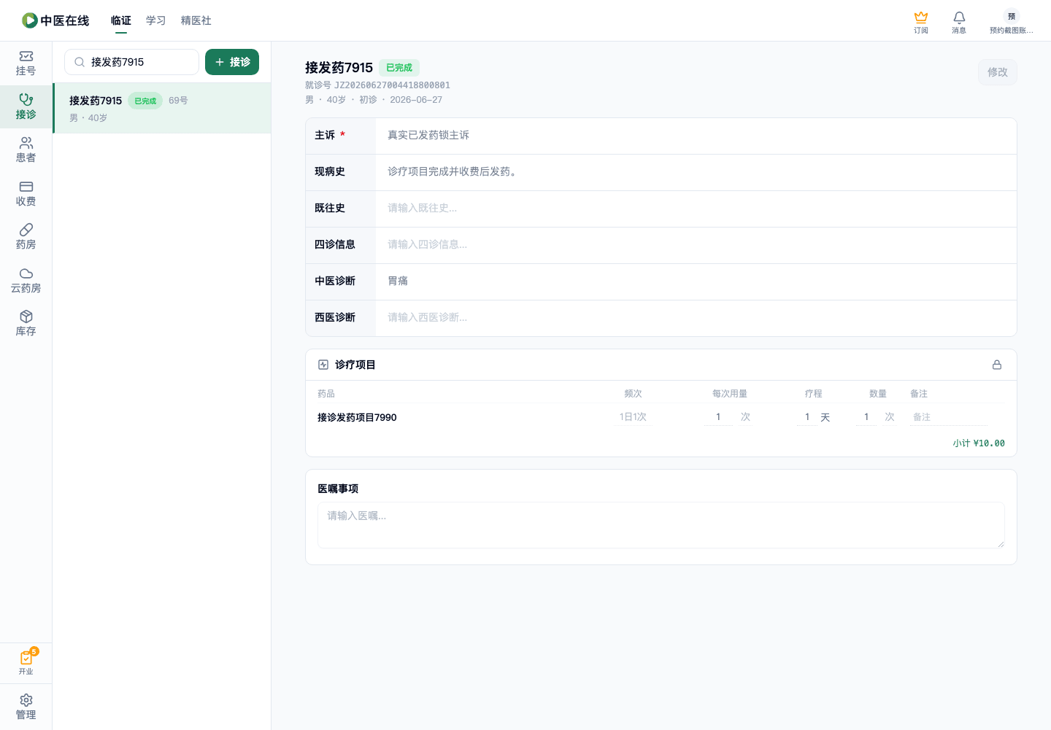This screenshot has width=1051, height=730.
Task: Open the 预约截图账 account avatar
Action: (x=1011, y=22)
